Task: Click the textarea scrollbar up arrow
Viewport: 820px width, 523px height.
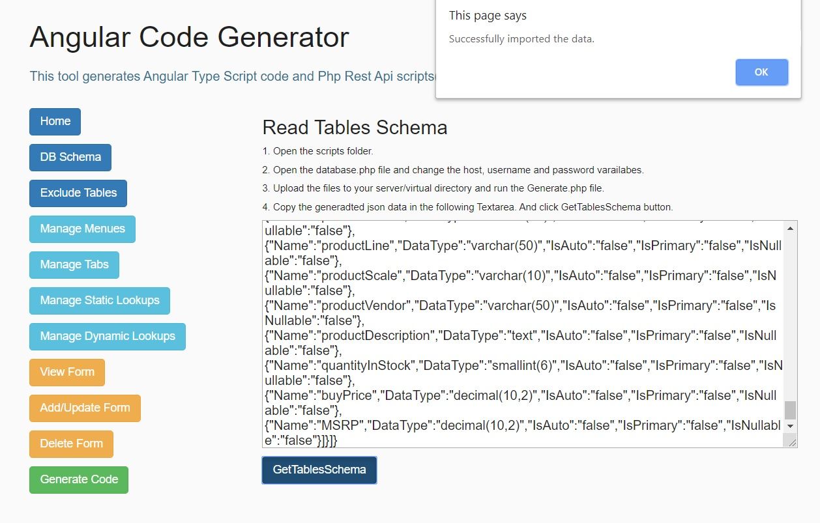Action: tap(790, 229)
